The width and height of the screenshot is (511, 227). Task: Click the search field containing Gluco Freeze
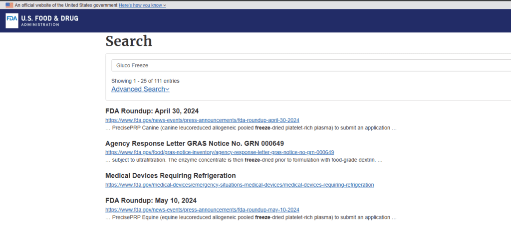311,65
